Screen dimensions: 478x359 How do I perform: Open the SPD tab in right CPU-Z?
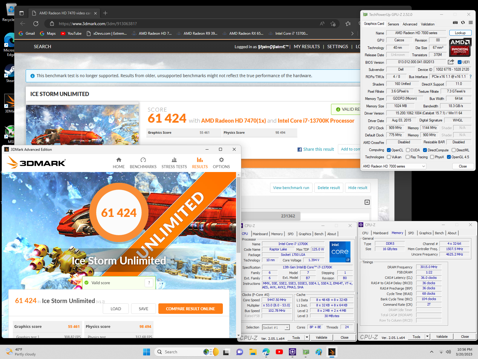[x=411, y=233]
